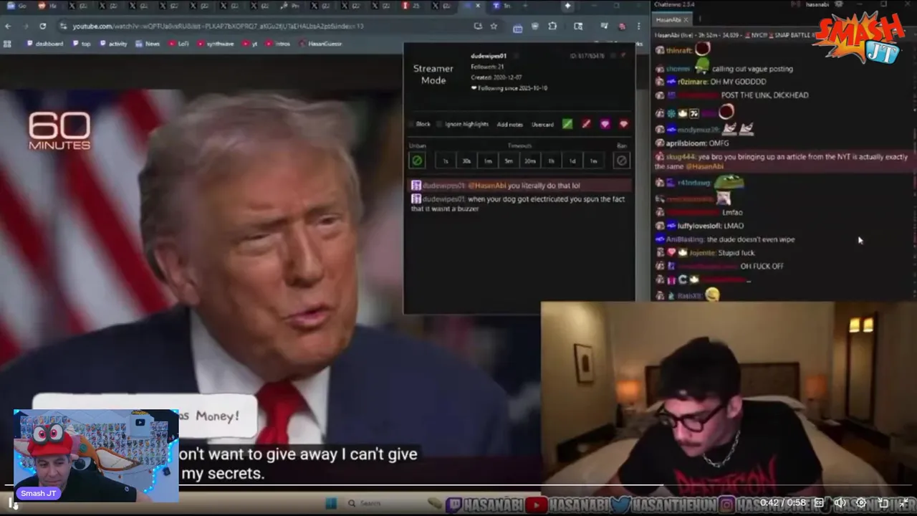This screenshot has height=516, width=917.
Task: Mute the video with the speaker icon
Action: (x=840, y=503)
